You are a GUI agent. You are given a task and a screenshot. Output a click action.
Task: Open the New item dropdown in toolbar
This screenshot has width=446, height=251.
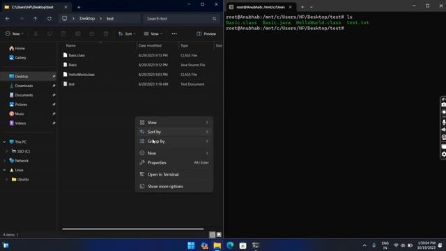tap(14, 34)
